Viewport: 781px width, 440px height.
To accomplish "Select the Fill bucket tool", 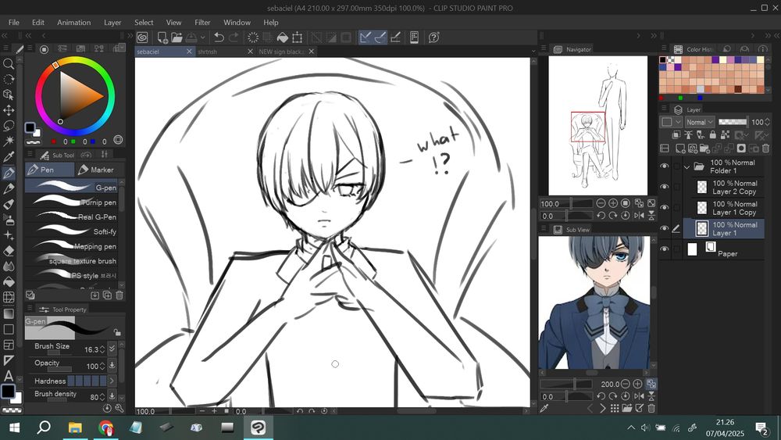I will click(x=9, y=281).
